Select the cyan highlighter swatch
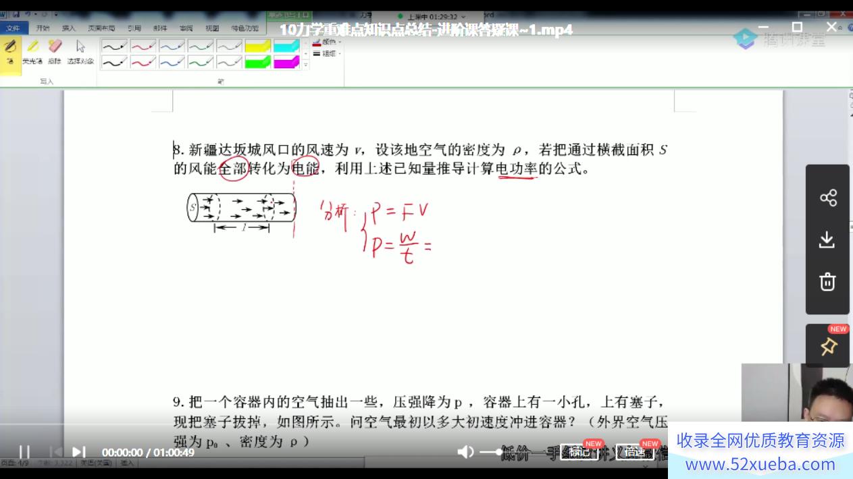853x479 pixels. 286,46
